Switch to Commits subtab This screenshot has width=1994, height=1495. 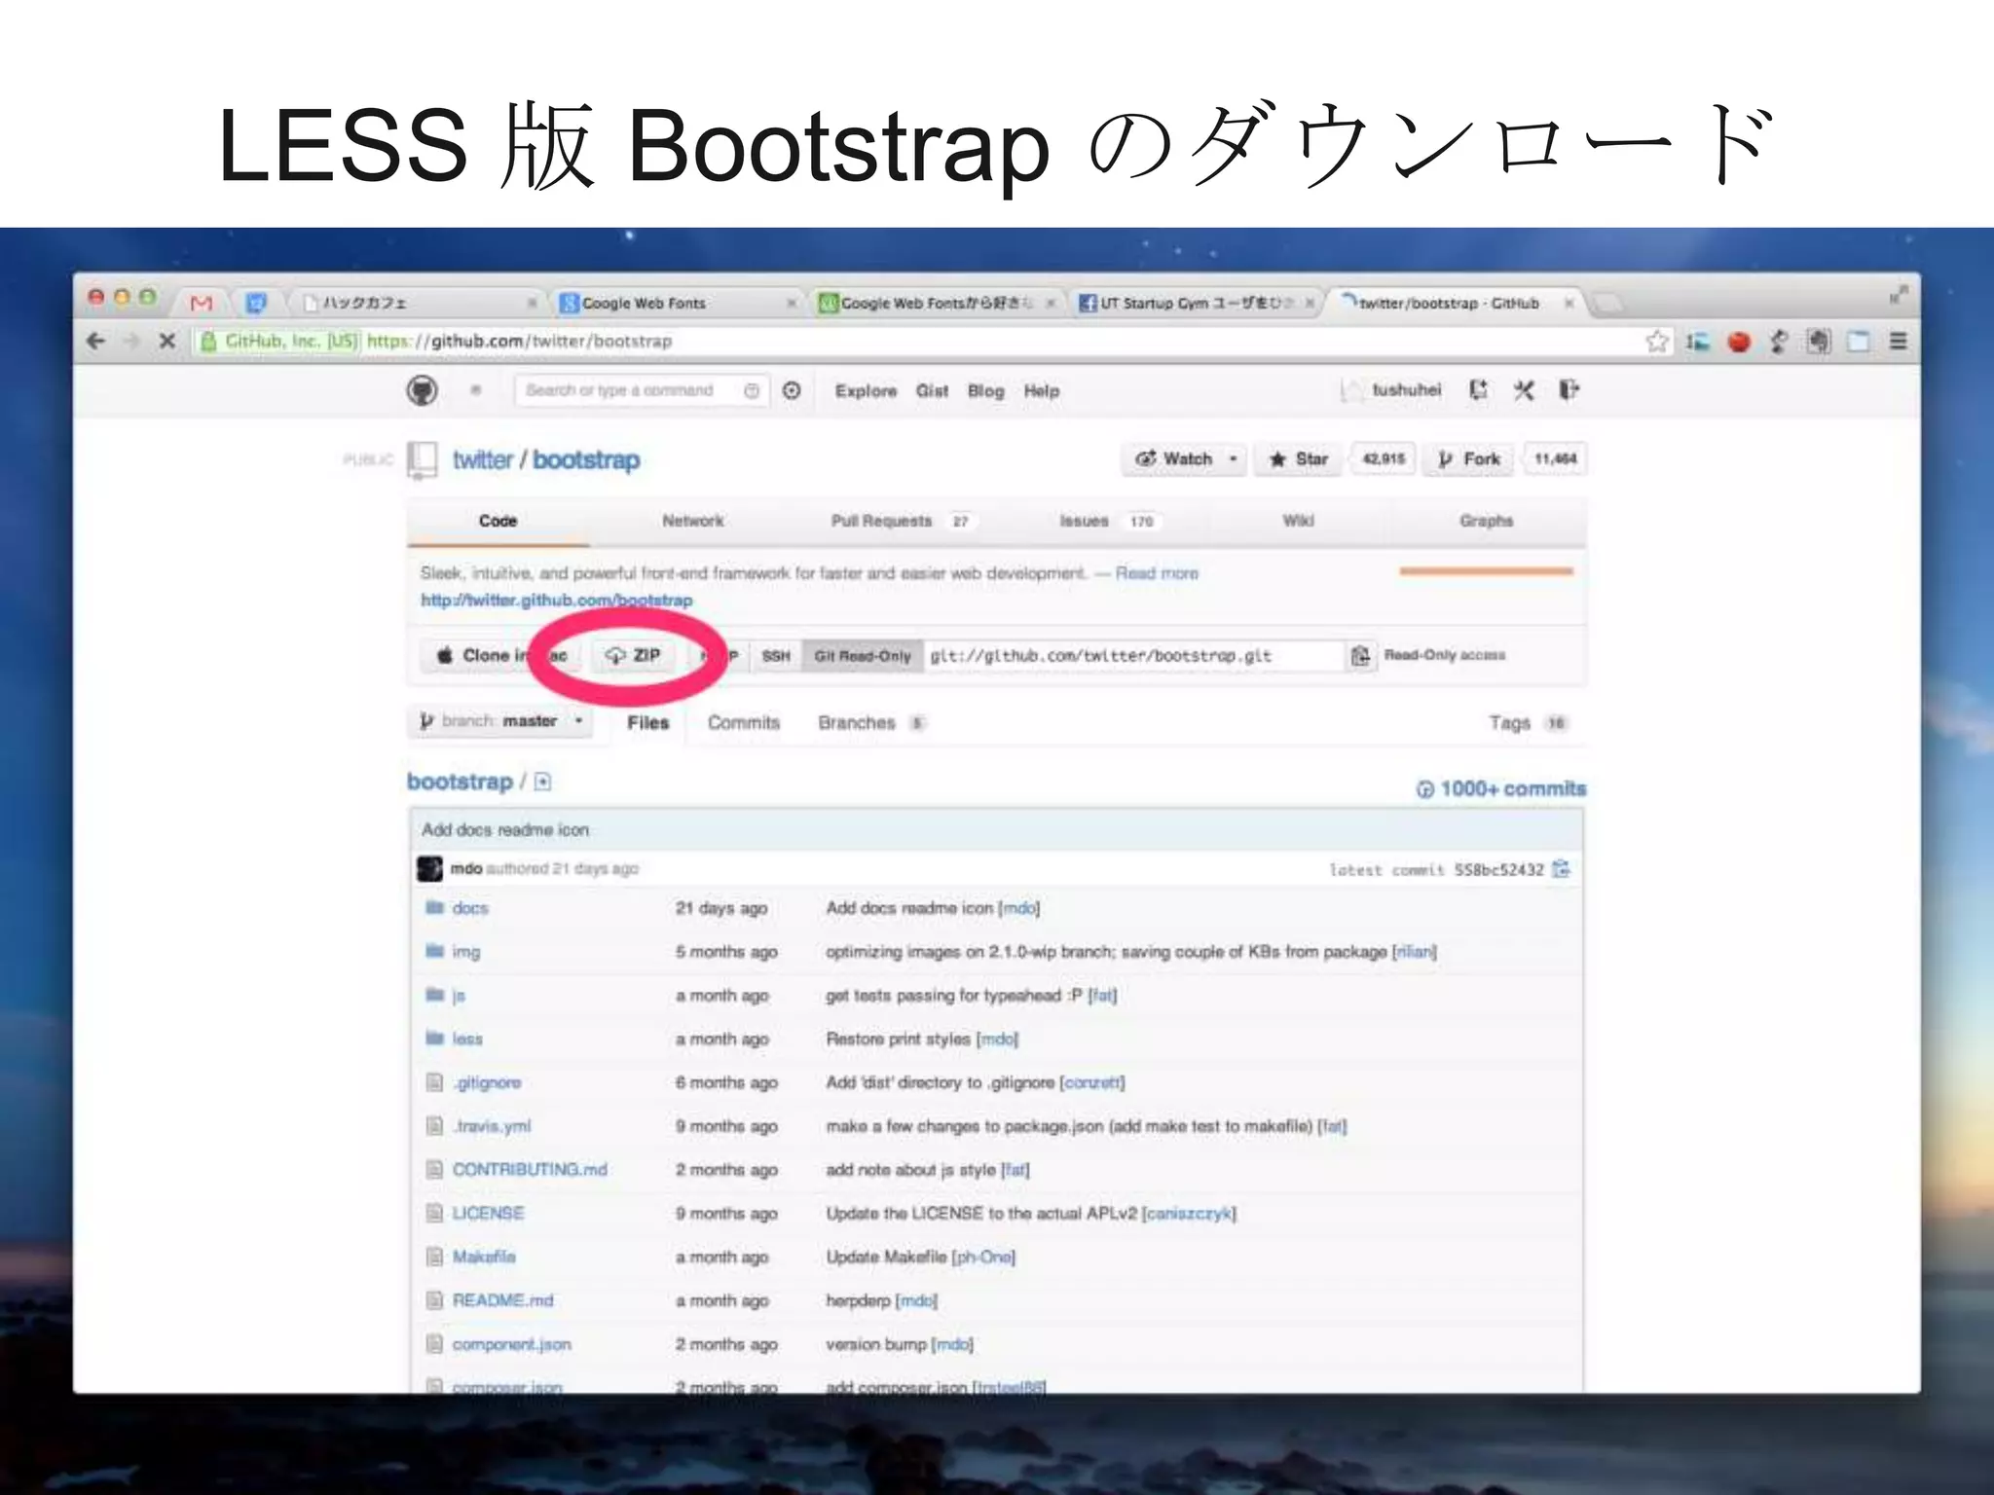[744, 722]
